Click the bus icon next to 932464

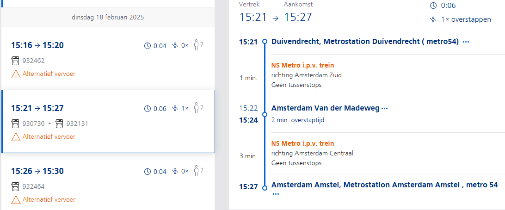click(x=15, y=186)
